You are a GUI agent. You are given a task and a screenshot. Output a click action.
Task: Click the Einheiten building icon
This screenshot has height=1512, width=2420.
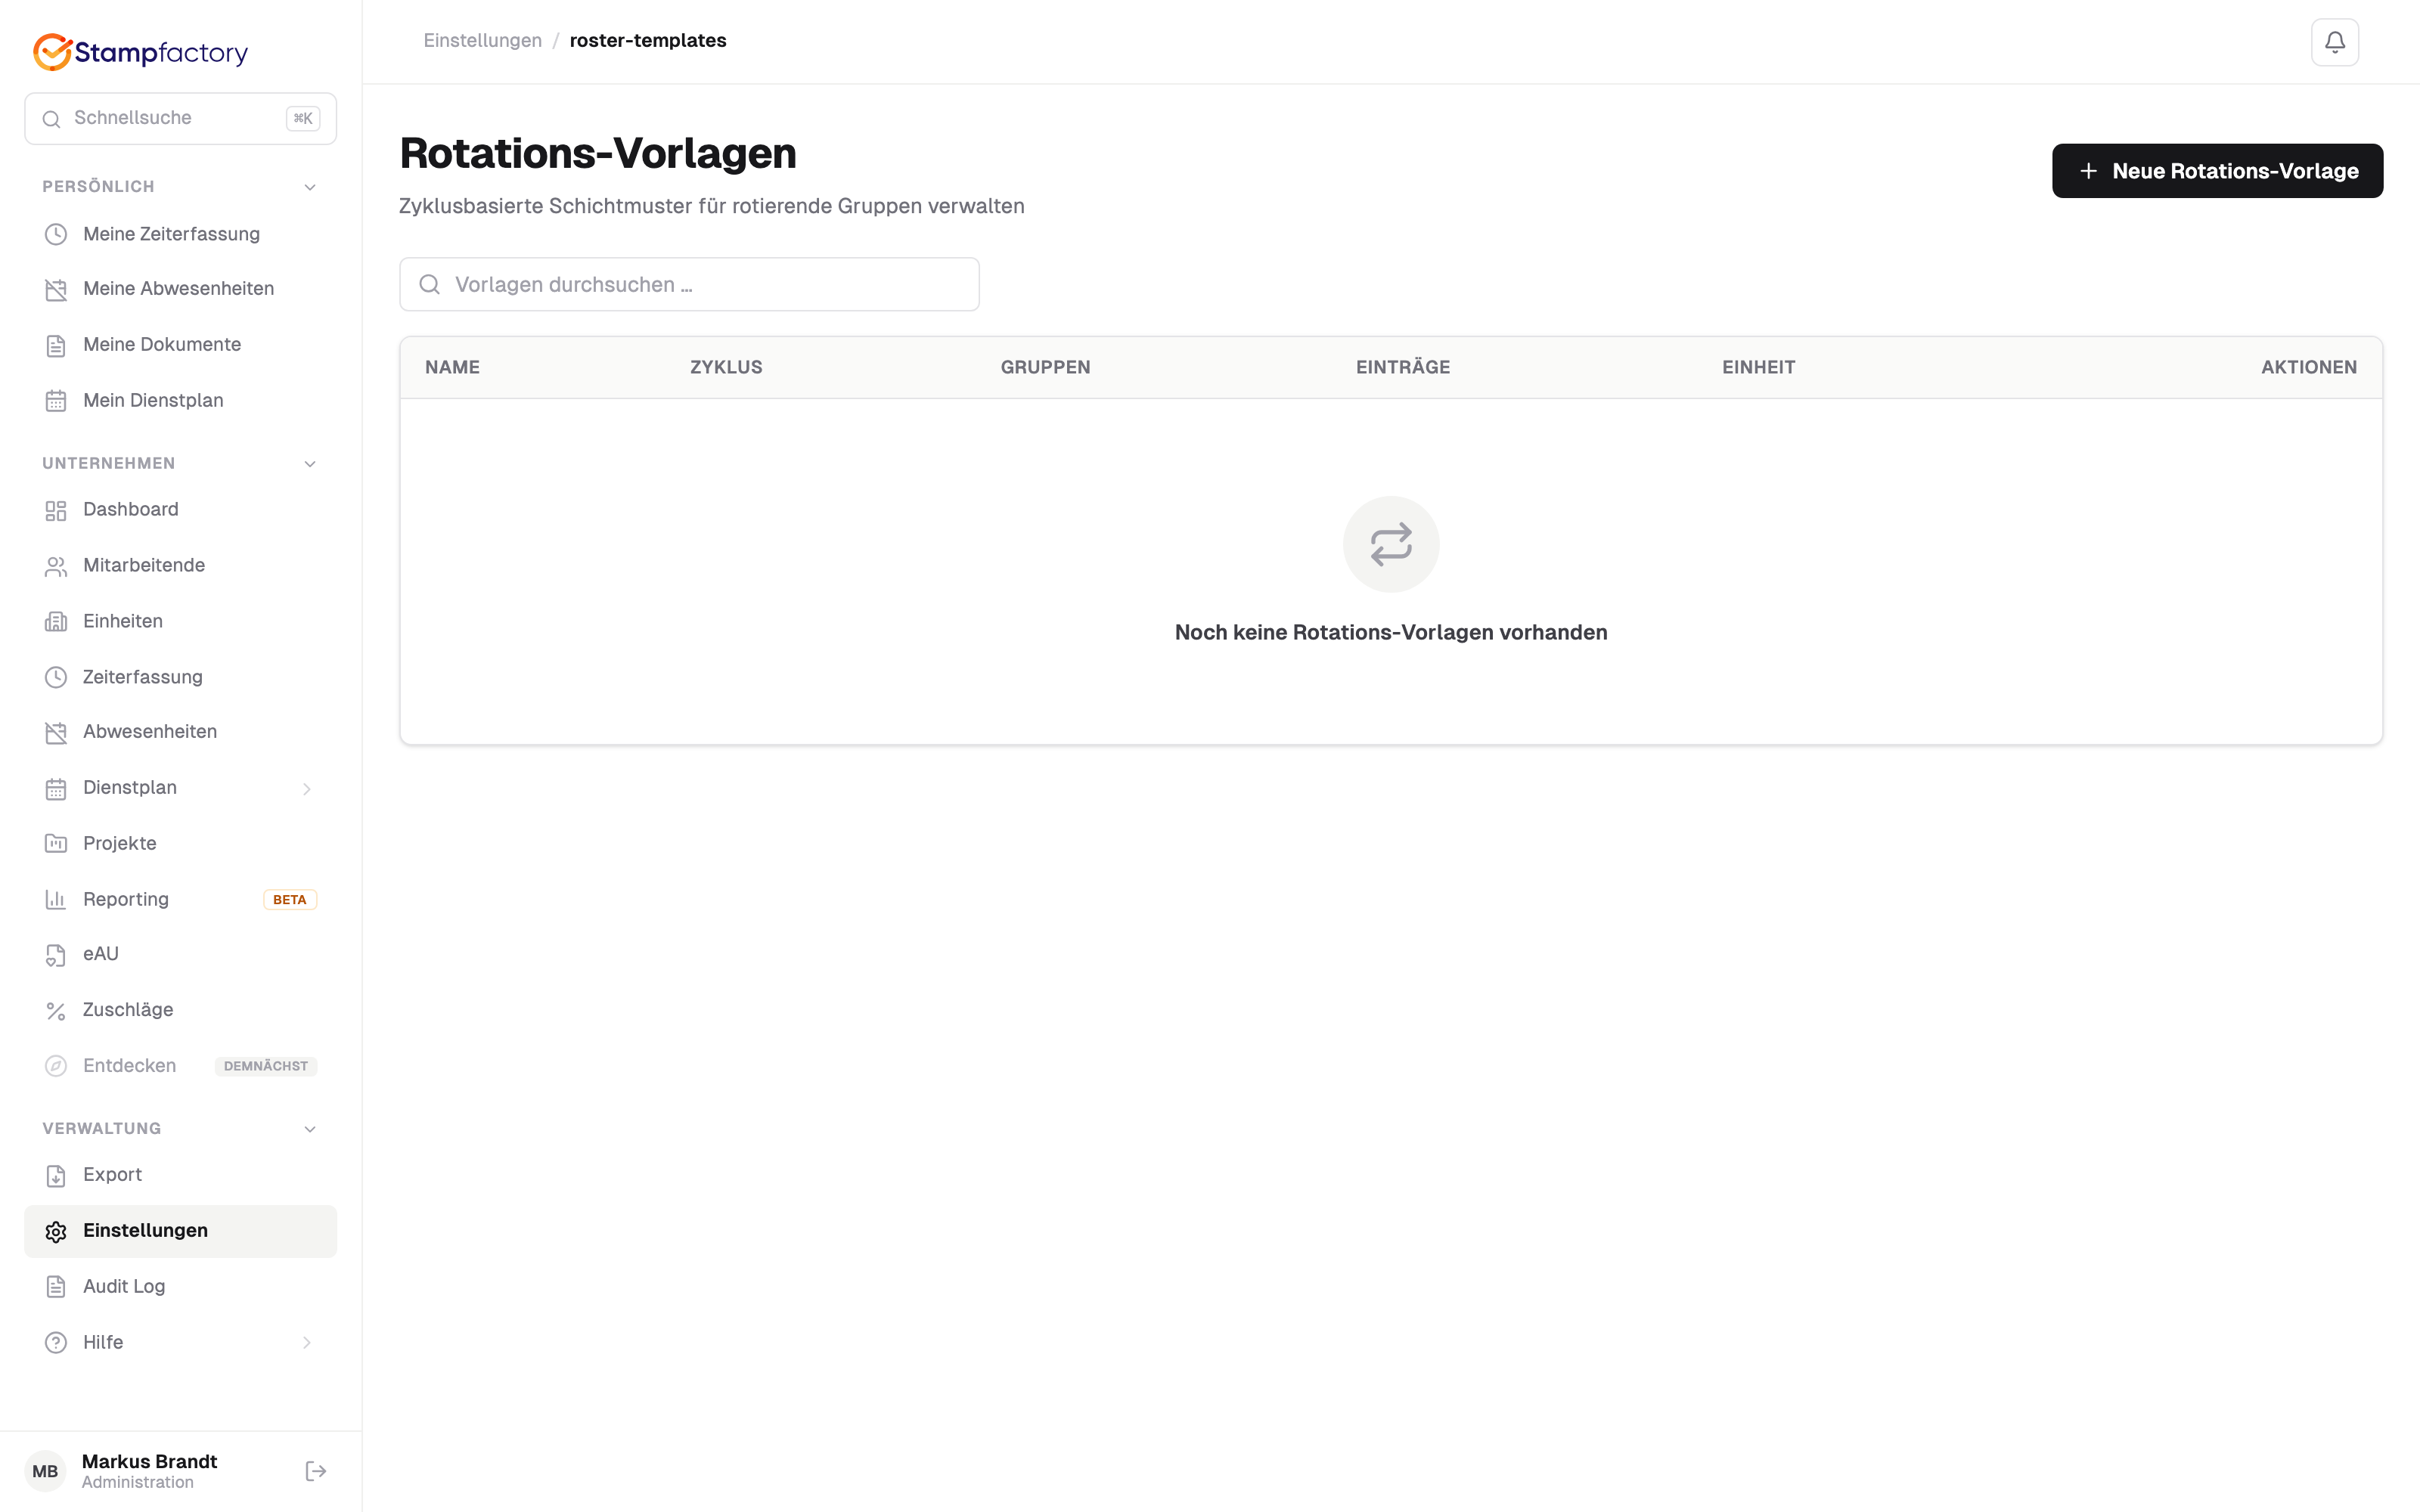click(x=56, y=622)
